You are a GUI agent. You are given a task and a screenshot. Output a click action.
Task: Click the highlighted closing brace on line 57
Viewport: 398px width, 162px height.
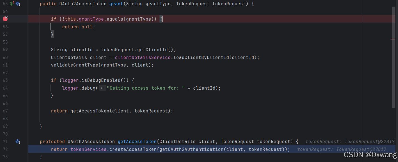click(x=52, y=35)
